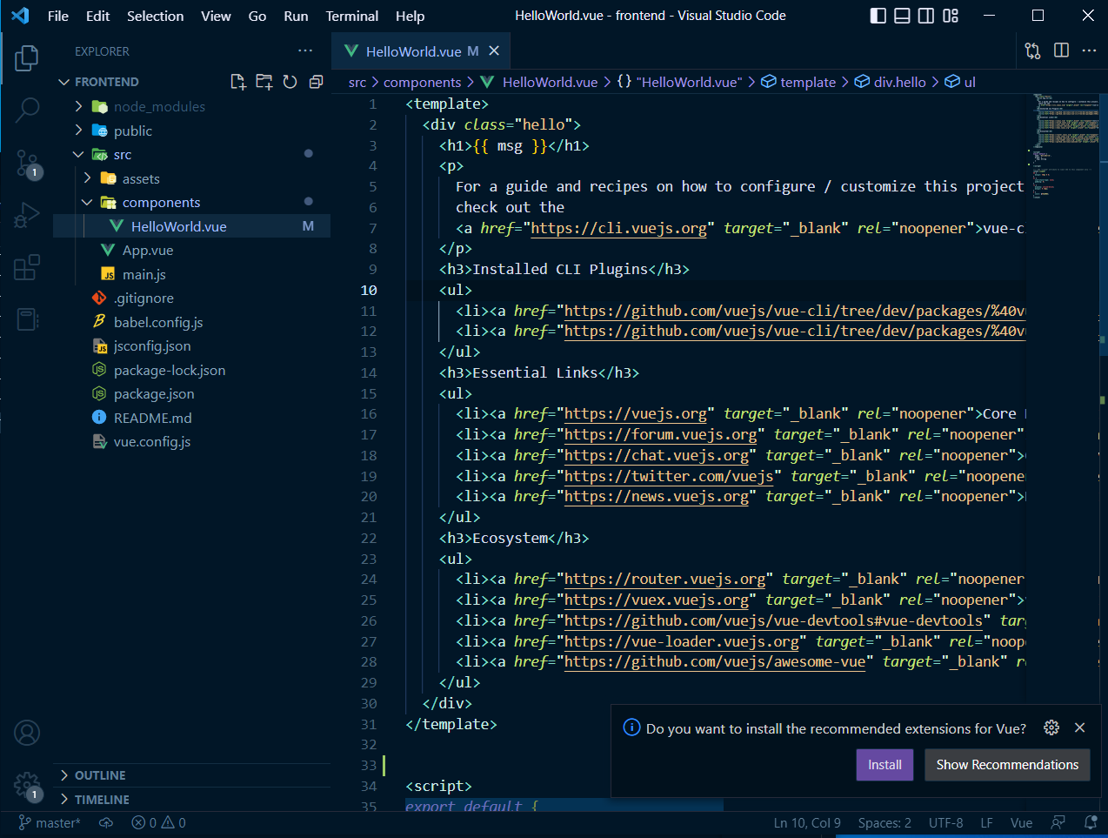Click Ln 10, Col 9 in status bar
The image size is (1108, 838).
tap(807, 822)
